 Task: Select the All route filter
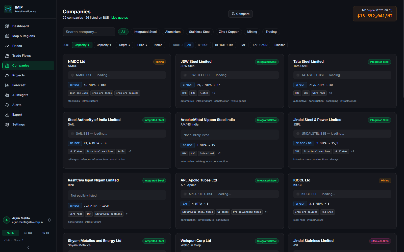point(189,45)
